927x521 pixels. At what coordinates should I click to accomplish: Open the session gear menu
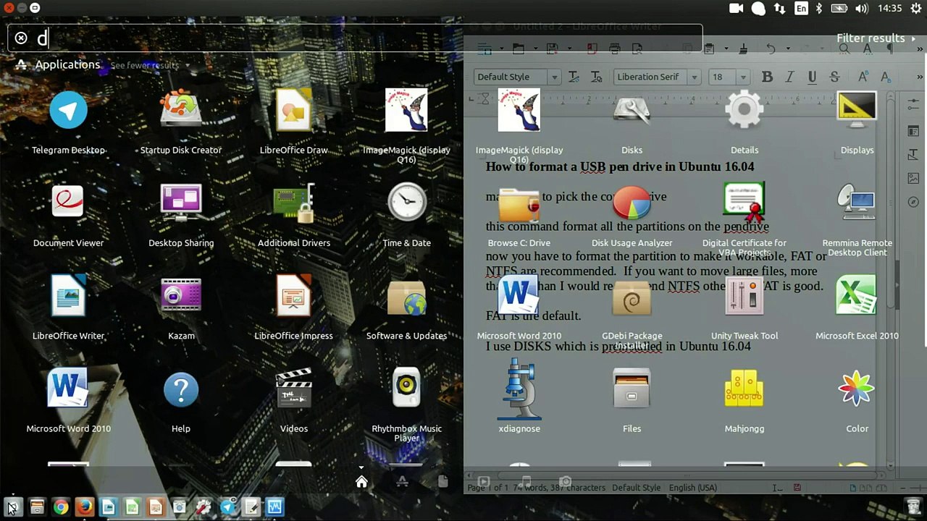[x=915, y=9]
